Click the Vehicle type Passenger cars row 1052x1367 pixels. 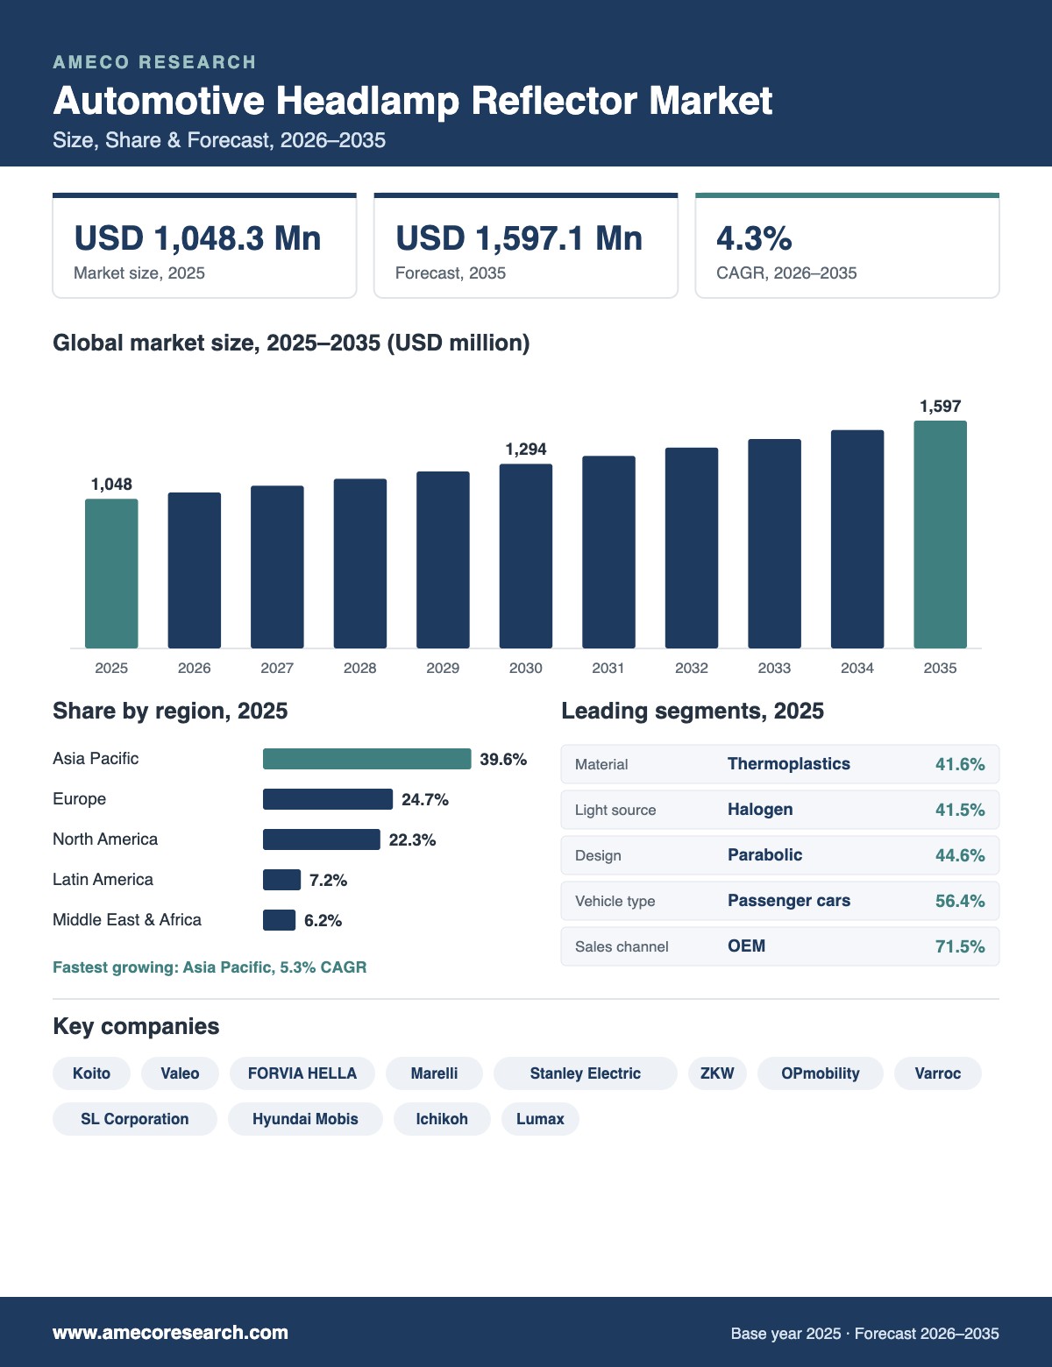(x=780, y=901)
